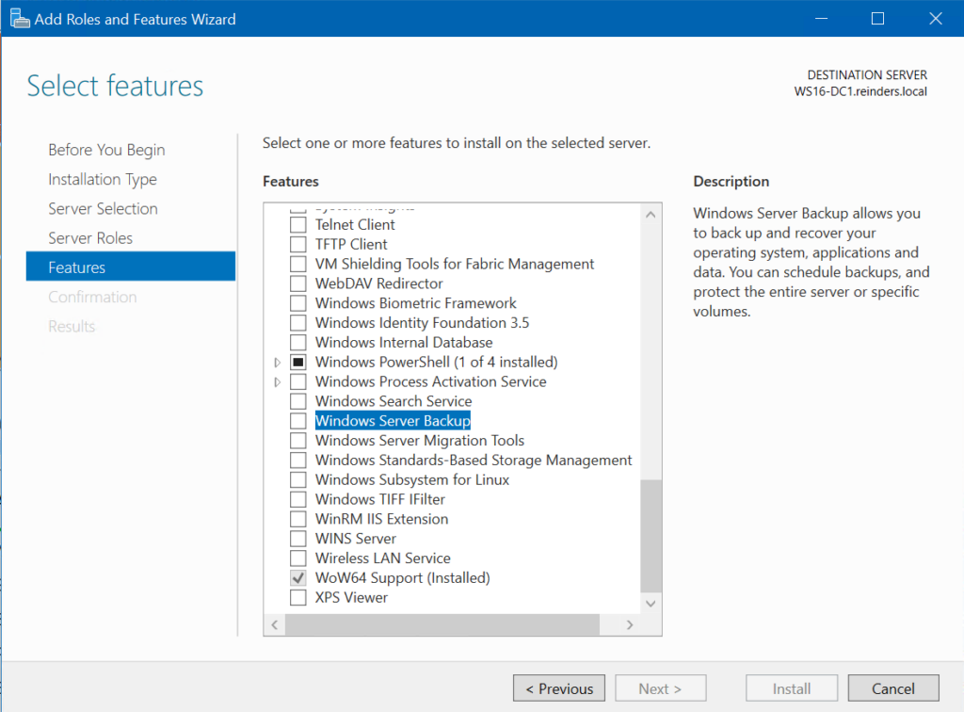This screenshot has height=712, width=964.
Task: Minimize the wizard window
Action: click(821, 19)
